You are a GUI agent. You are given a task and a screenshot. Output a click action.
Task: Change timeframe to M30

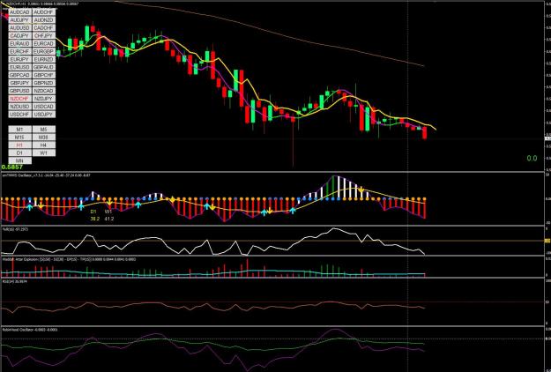tap(43, 138)
